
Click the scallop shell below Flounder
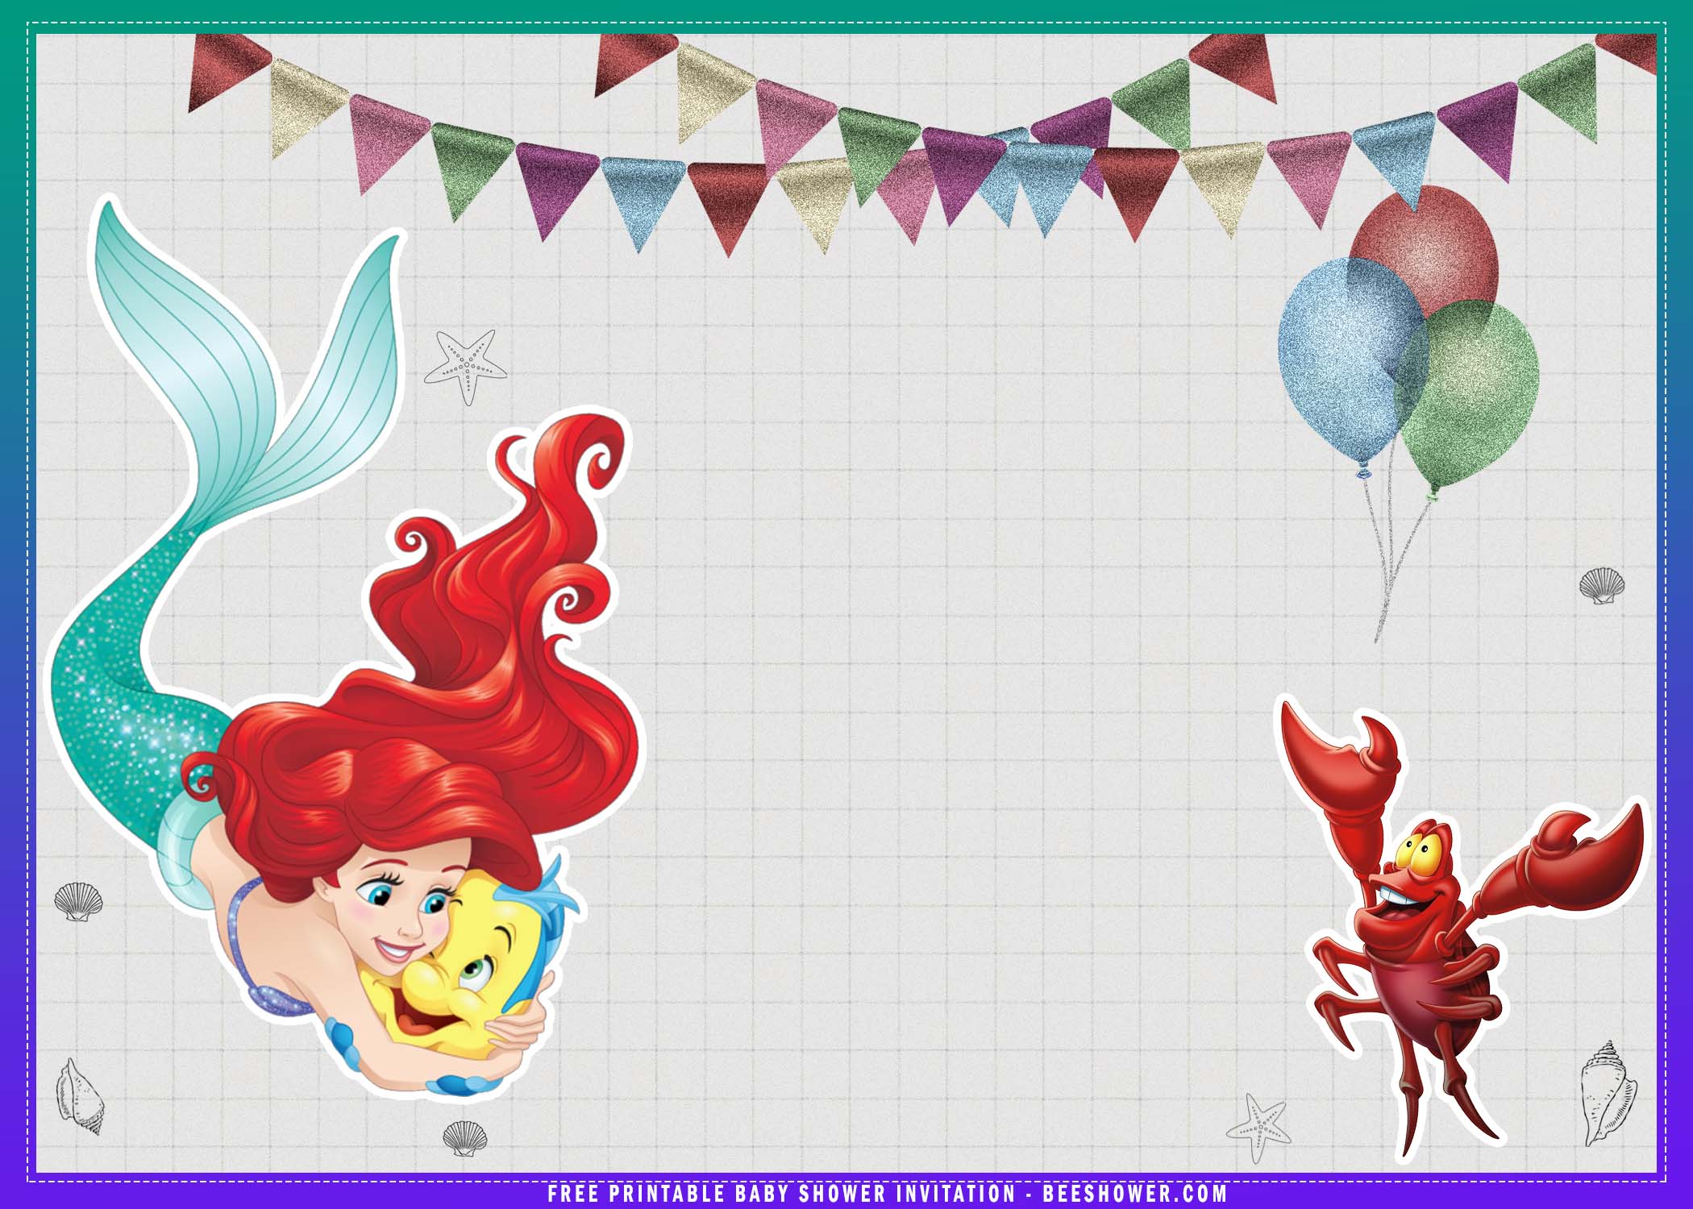465,1138
